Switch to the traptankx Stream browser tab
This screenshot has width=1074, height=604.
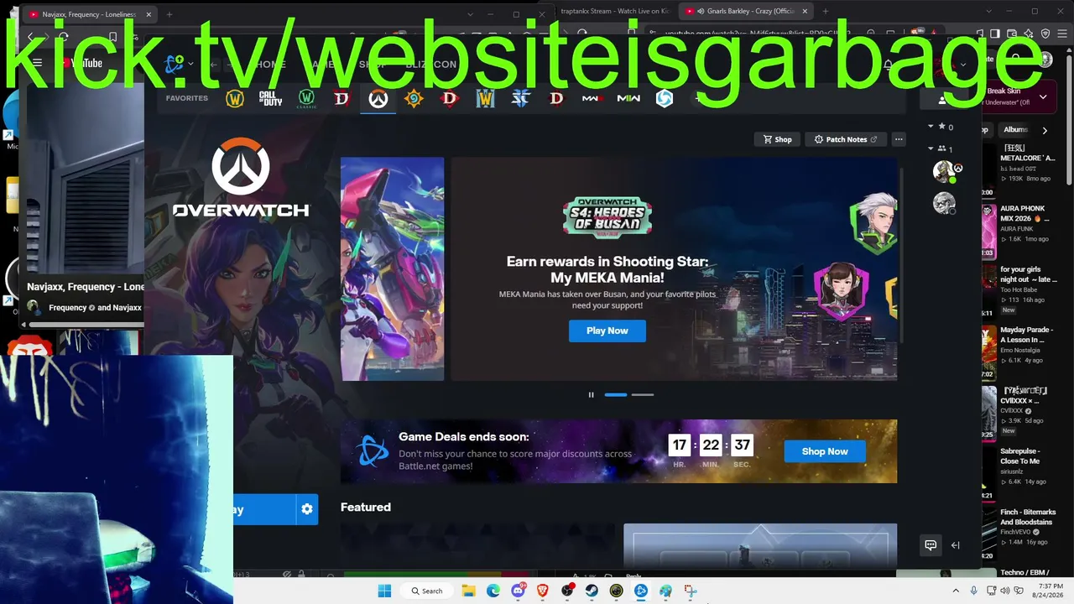(x=613, y=12)
